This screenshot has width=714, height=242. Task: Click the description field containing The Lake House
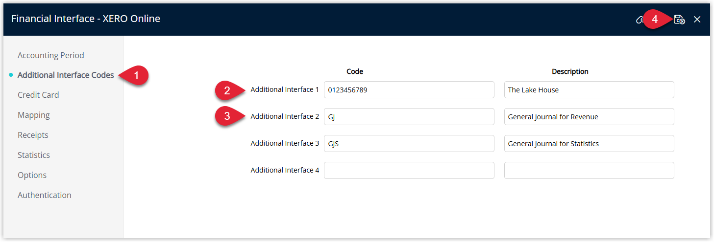click(x=589, y=90)
